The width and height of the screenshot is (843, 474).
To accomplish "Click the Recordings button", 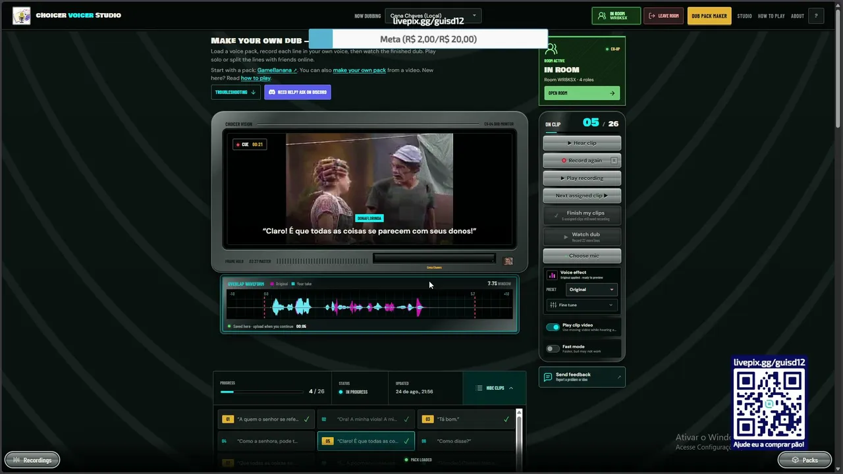I will coord(32,460).
